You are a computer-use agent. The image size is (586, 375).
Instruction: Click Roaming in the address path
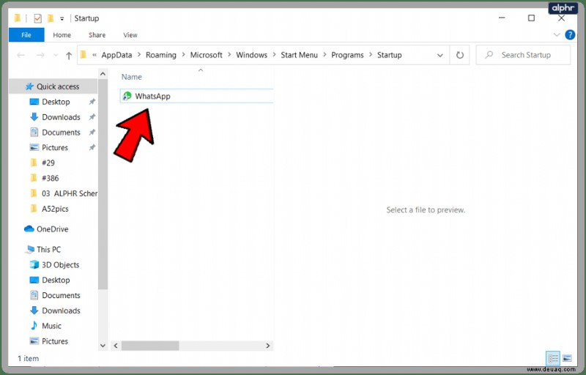pyautogui.click(x=160, y=55)
